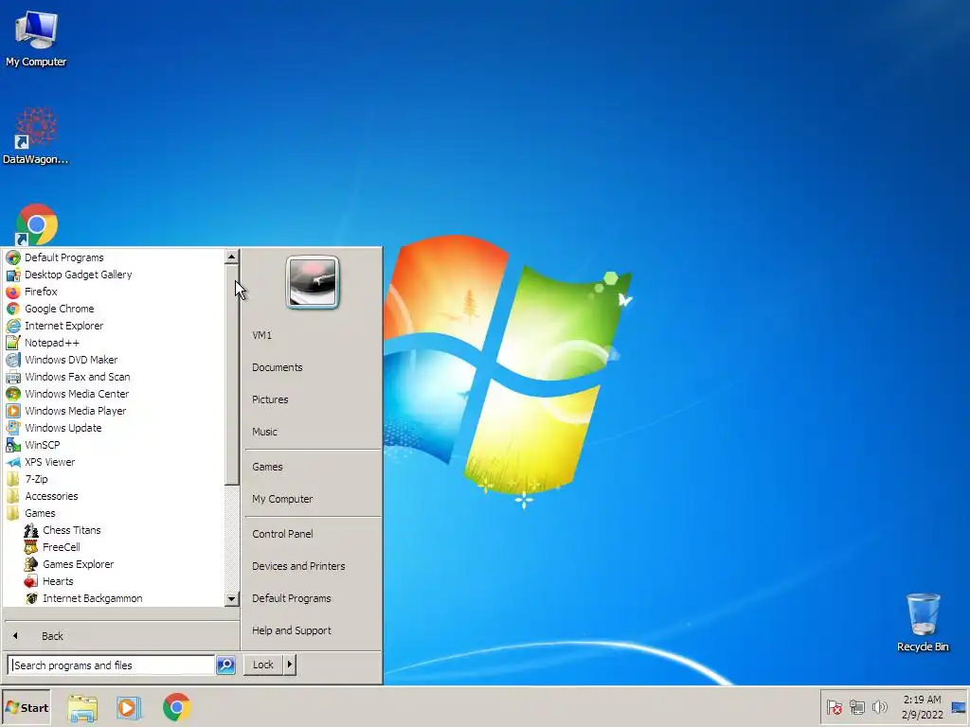
Task: Expand the Accessories folder
Action: (x=51, y=496)
